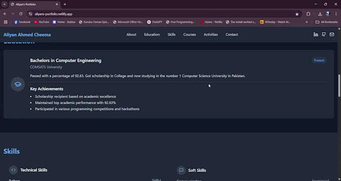This screenshot has width=341, height=181.
Task: Open Kurulus Osman bookmark
Action: point(94,22)
